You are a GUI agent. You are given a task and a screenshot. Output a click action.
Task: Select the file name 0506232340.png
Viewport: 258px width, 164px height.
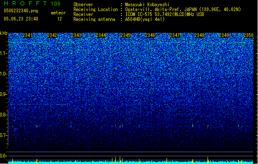21,11
